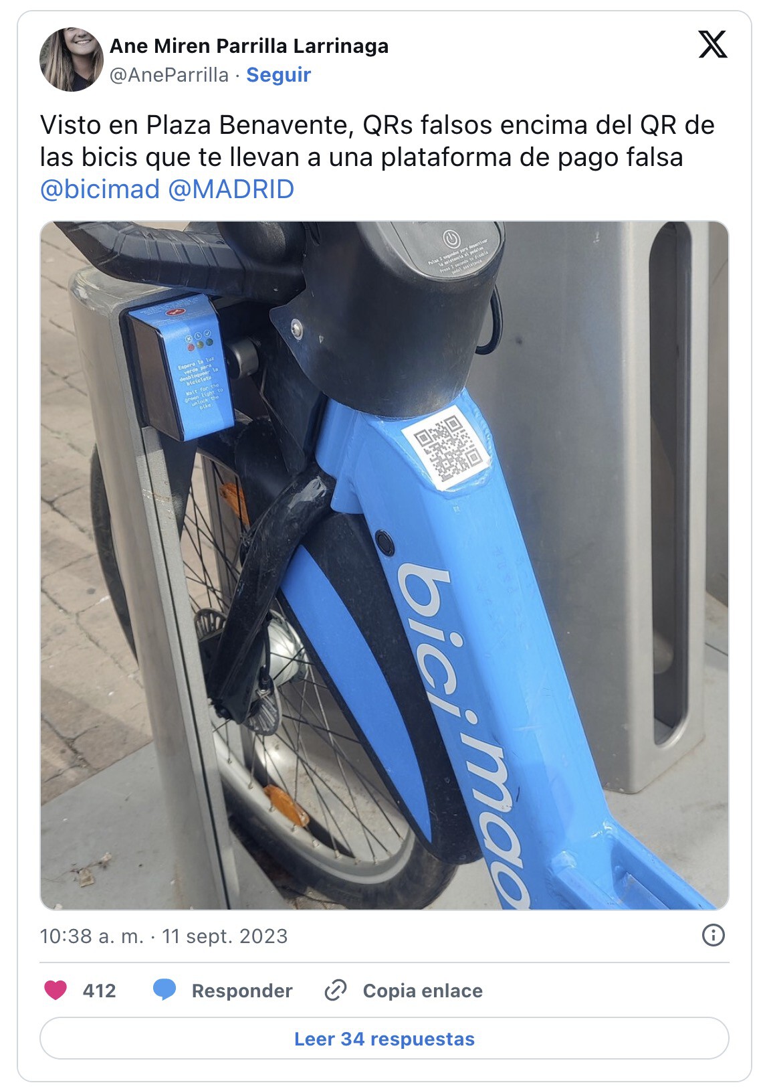Open Ane Miren's profile avatar
The width and height of the screenshot is (761, 1091).
72,59
